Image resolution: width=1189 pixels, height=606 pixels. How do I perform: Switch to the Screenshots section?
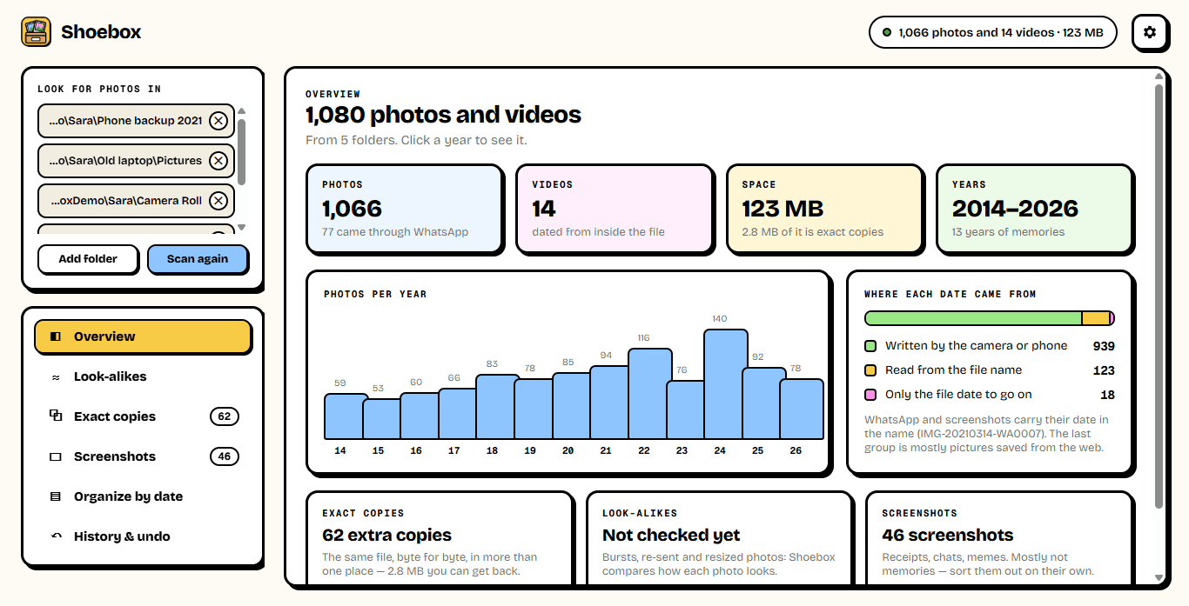click(x=143, y=456)
